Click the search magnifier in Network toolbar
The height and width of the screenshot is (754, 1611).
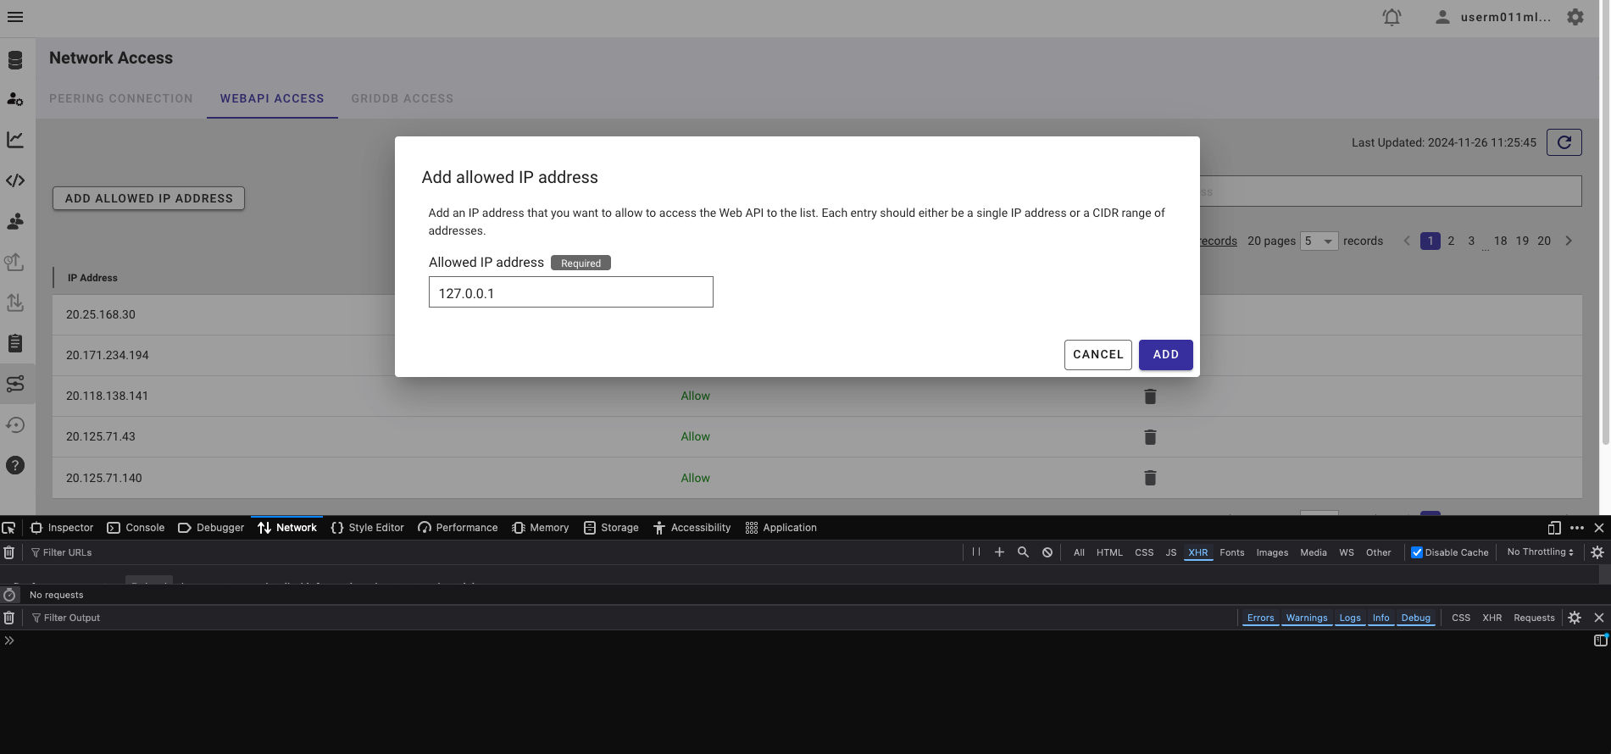pos(1023,552)
